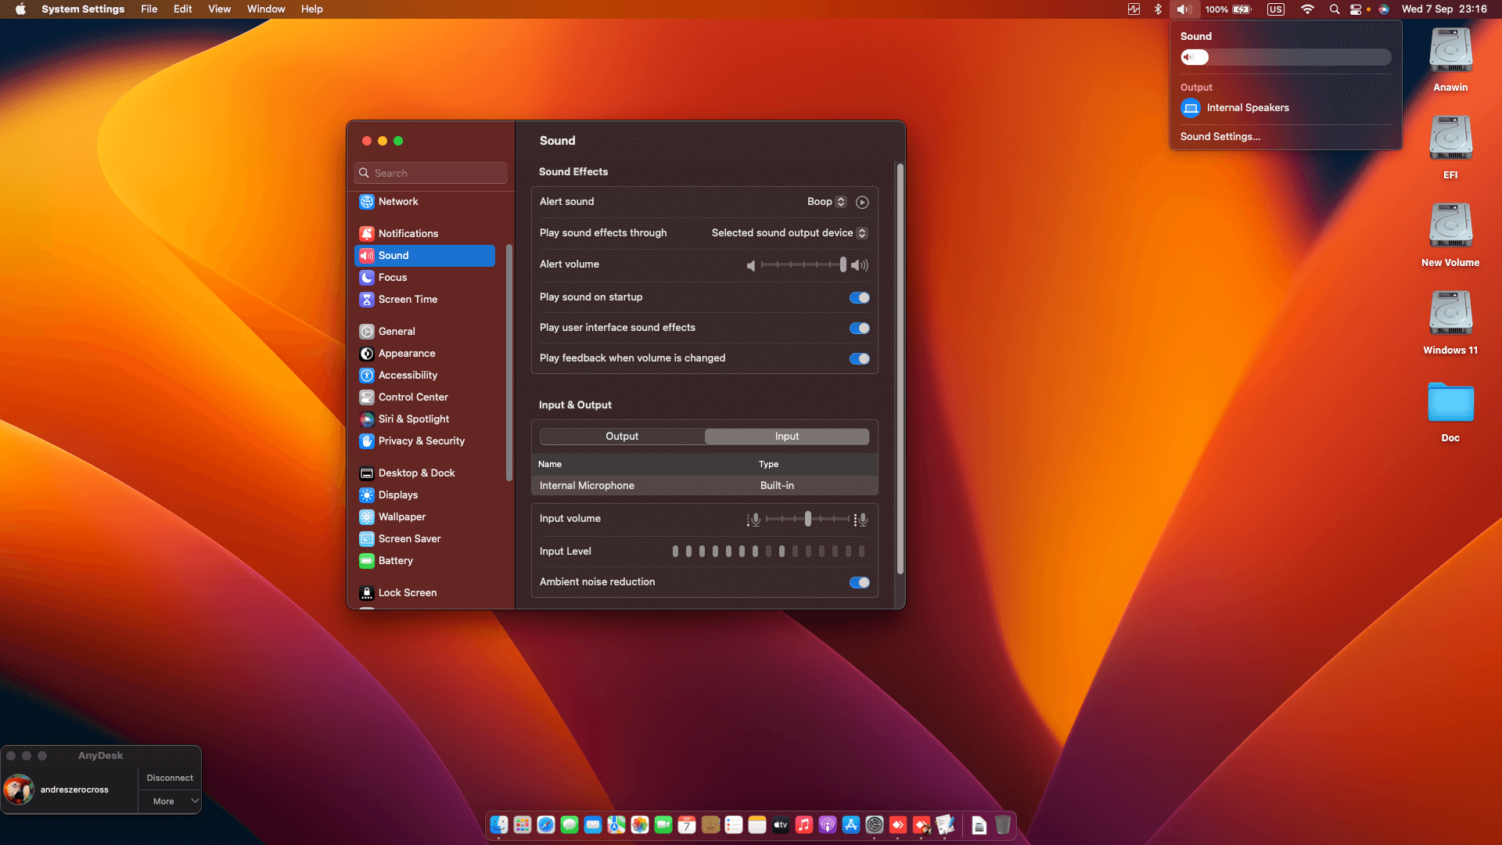The image size is (1502, 845).
Task: Toggle Play user interface sound effects
Action: [x=859, y=328]
